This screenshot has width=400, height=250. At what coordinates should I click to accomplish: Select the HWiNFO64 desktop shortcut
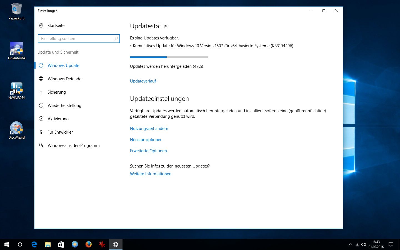17,91
